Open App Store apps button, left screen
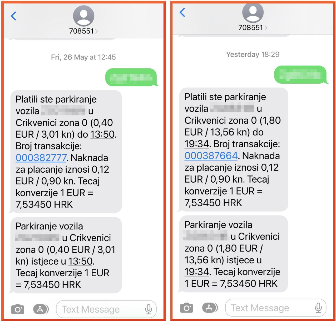The height and width of the screenshot is (321, 336). (41, 309)
